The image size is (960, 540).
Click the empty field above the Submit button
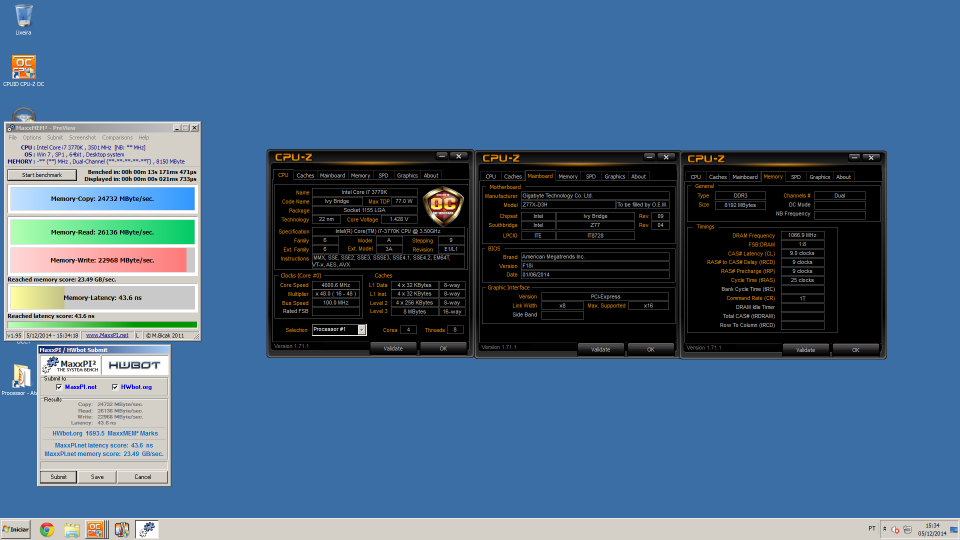pos(104,465)
